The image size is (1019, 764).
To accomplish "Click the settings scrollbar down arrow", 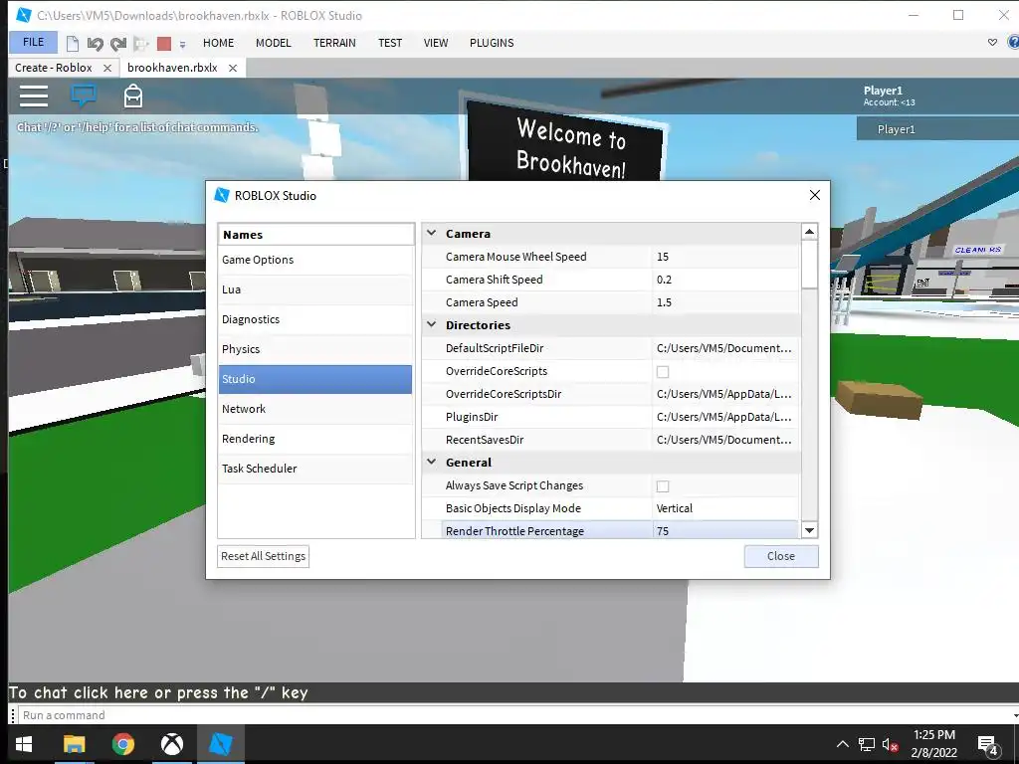I will coord(809,531).
